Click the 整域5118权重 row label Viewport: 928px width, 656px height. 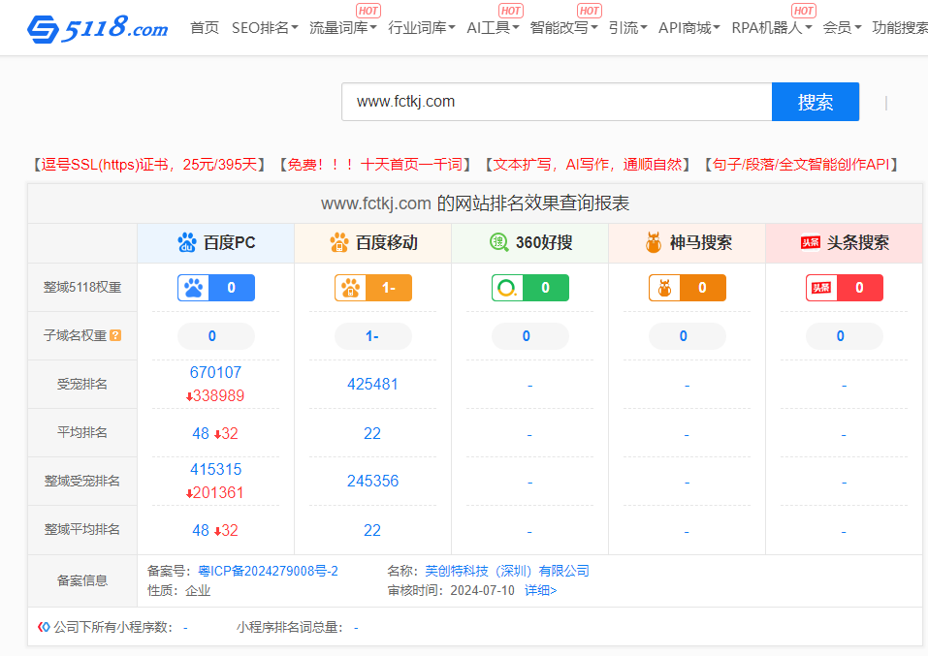tap(82, 288)
